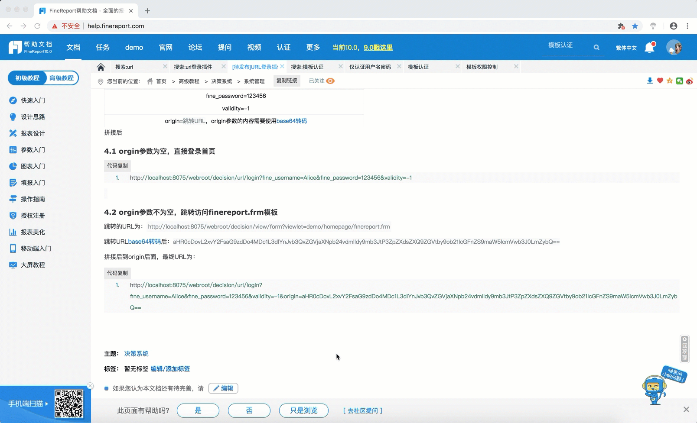
Task: Open a new browser tab
Action: (147, 11)
